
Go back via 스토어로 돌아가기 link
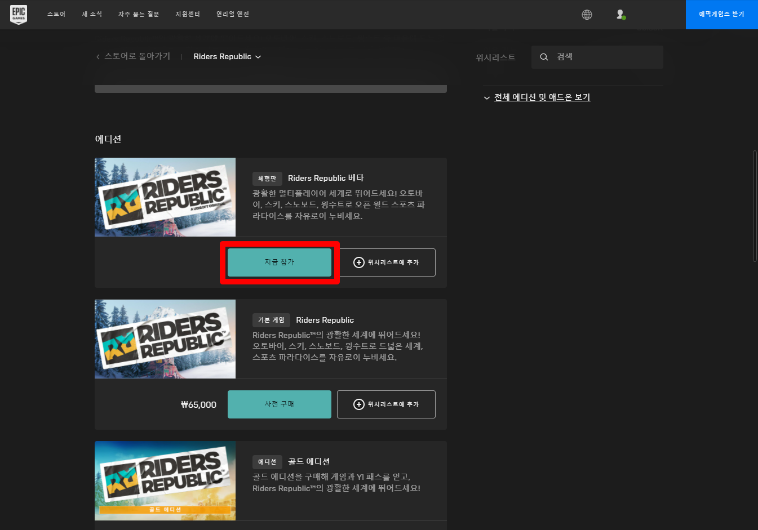point(137,56)
